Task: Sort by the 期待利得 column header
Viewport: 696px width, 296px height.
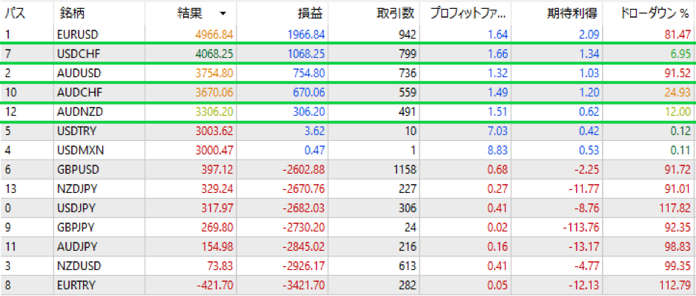Action: pos(573,14)
